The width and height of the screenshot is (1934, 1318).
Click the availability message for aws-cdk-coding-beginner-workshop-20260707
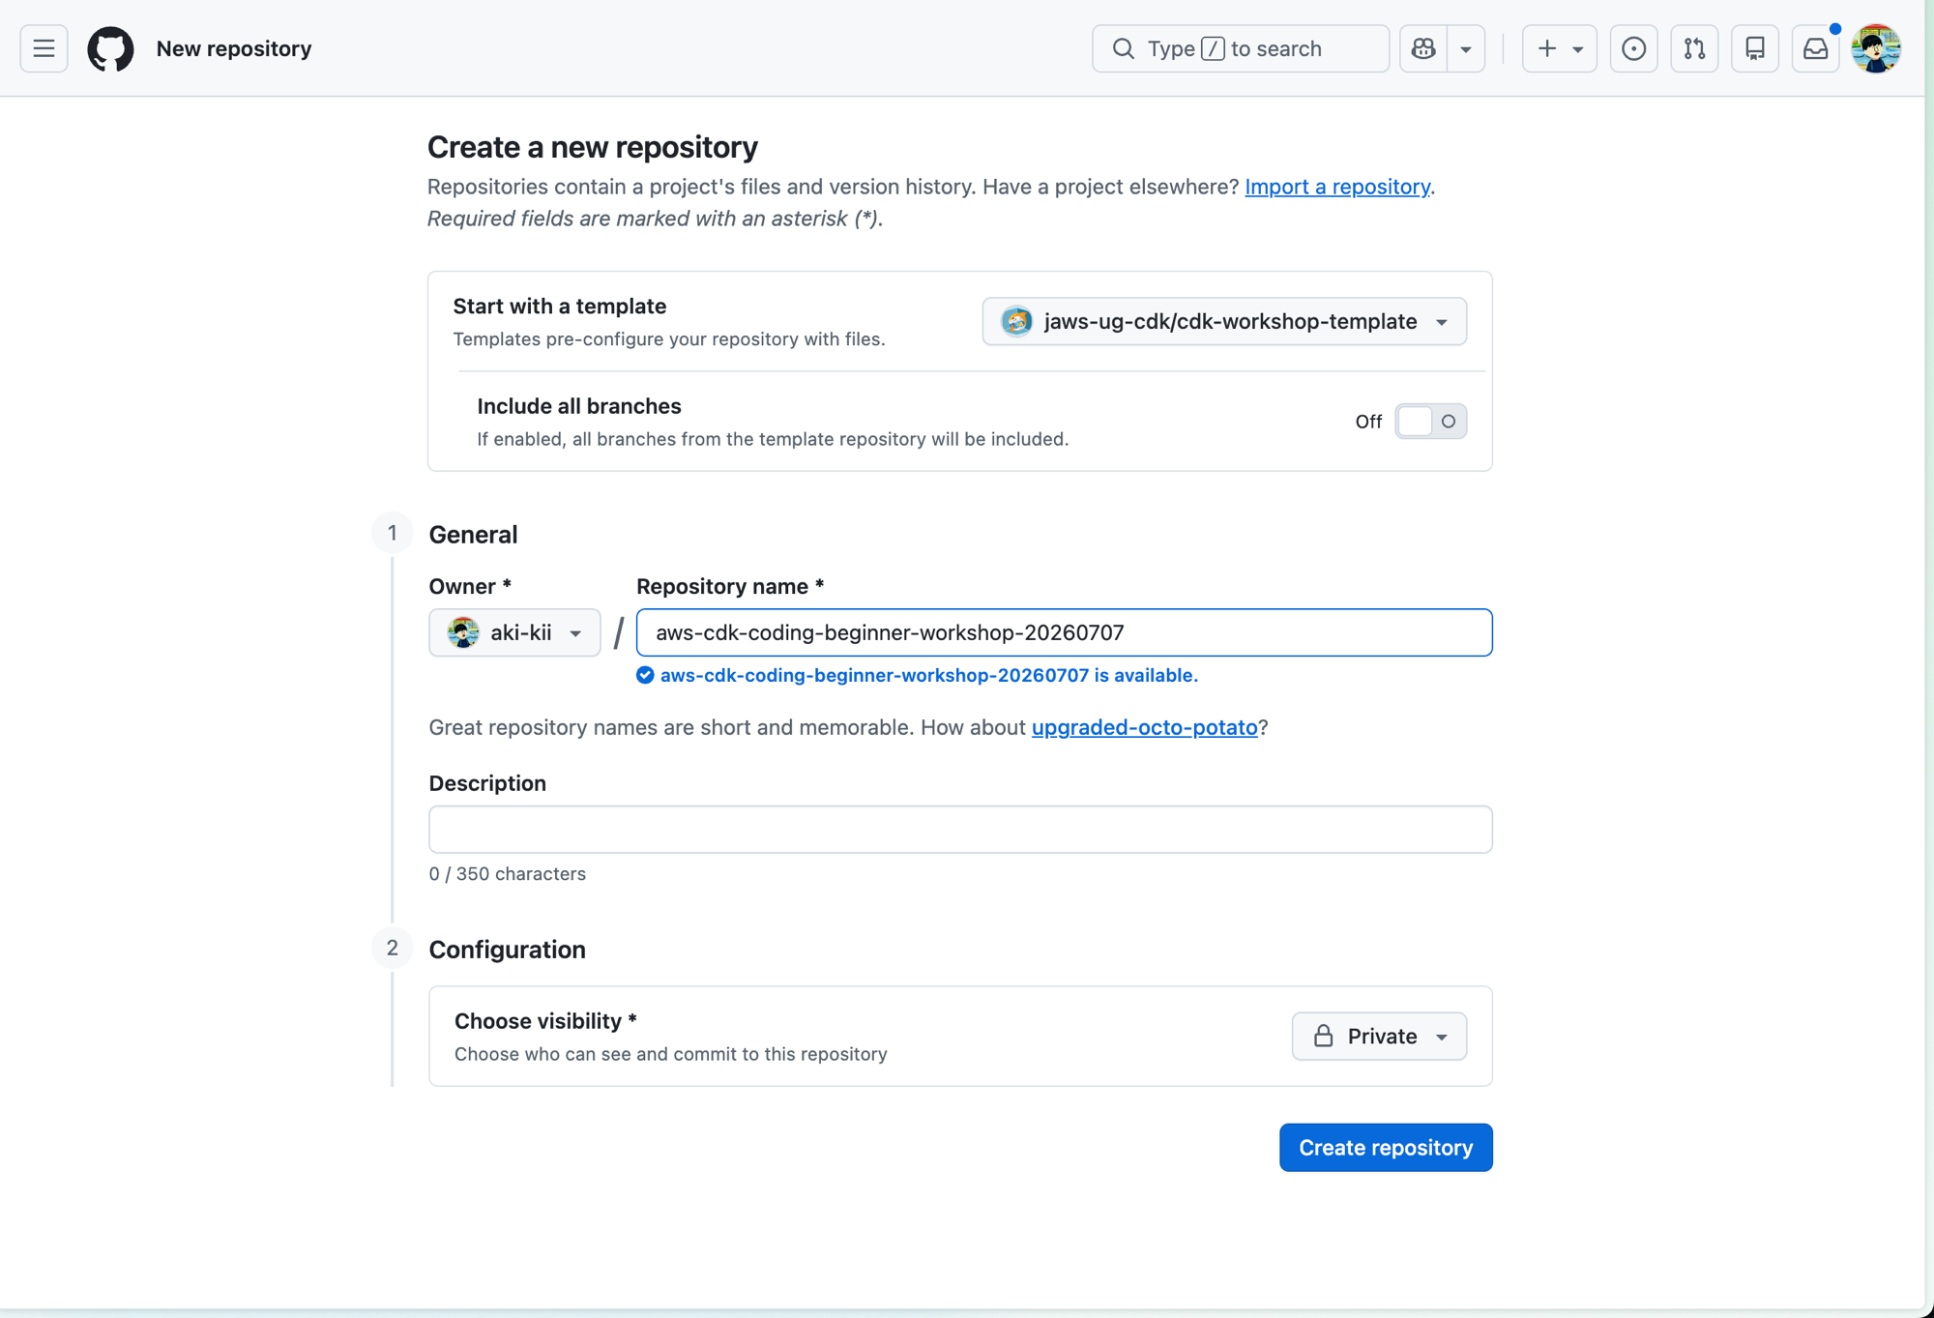pos(917,675)
